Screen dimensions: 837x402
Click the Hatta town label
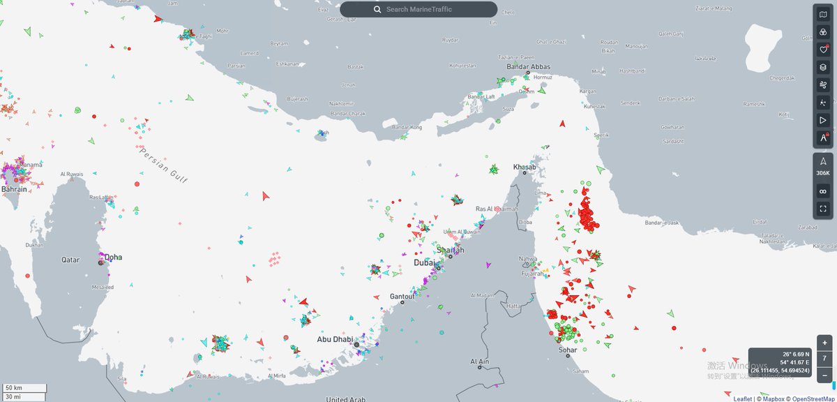[x=514, y=306]
